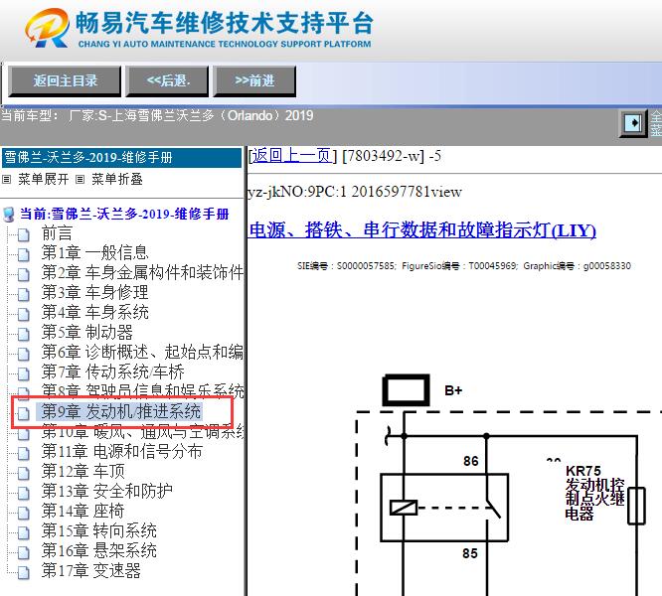Screen dimensions: 662x596
Task: Click the yz-jkNO:9PC:1 2016597781view text
Action: (x=355, y=192)
